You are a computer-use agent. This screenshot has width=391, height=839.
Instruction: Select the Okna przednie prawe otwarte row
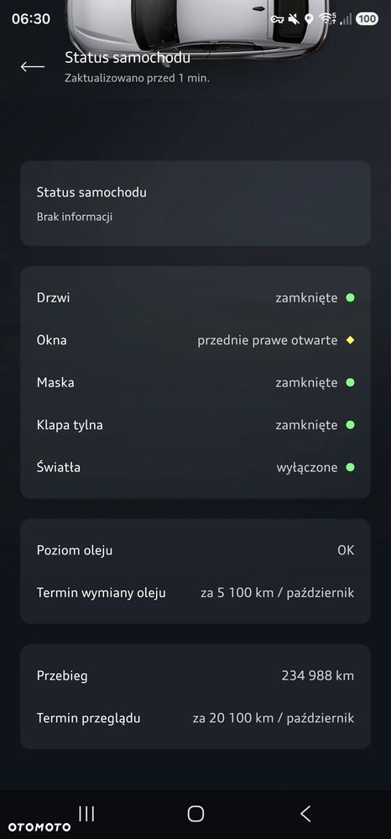click(x=195, y=340)
